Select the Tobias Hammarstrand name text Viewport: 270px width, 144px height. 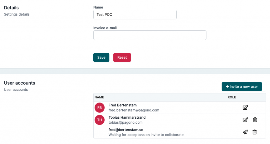127,117
